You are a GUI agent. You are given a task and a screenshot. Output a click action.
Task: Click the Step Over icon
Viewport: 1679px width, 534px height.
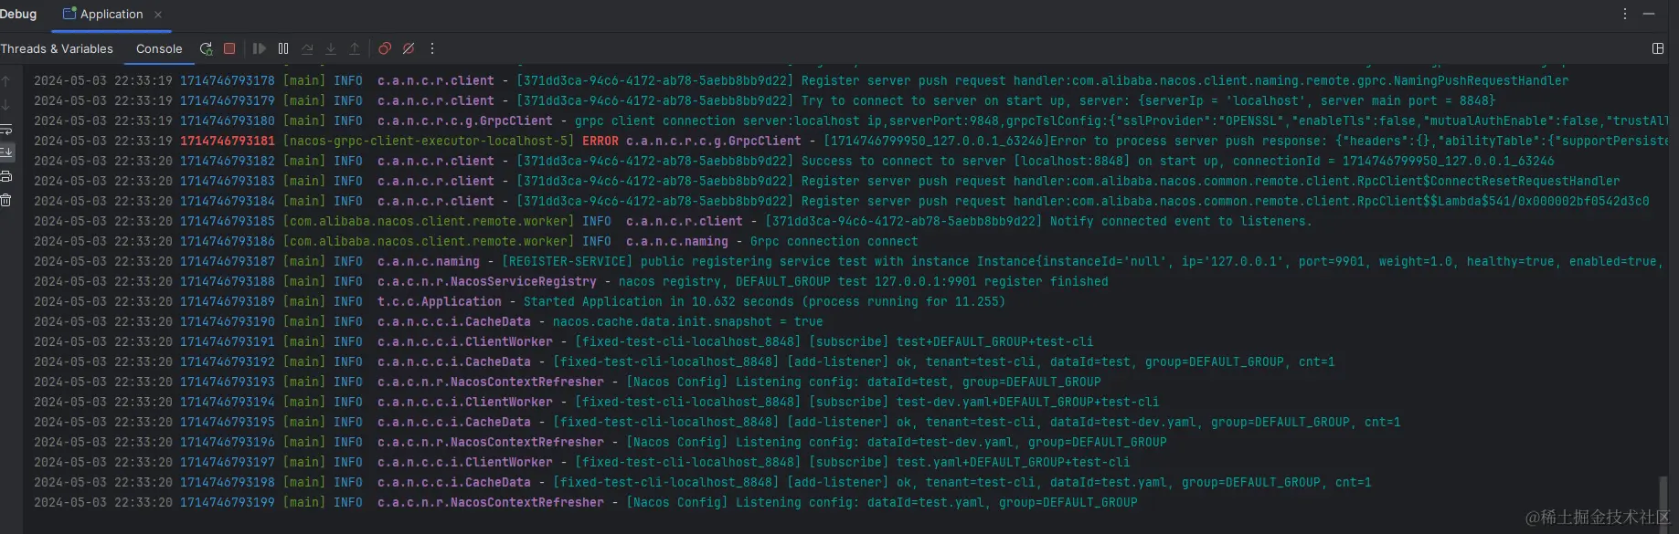307,48
